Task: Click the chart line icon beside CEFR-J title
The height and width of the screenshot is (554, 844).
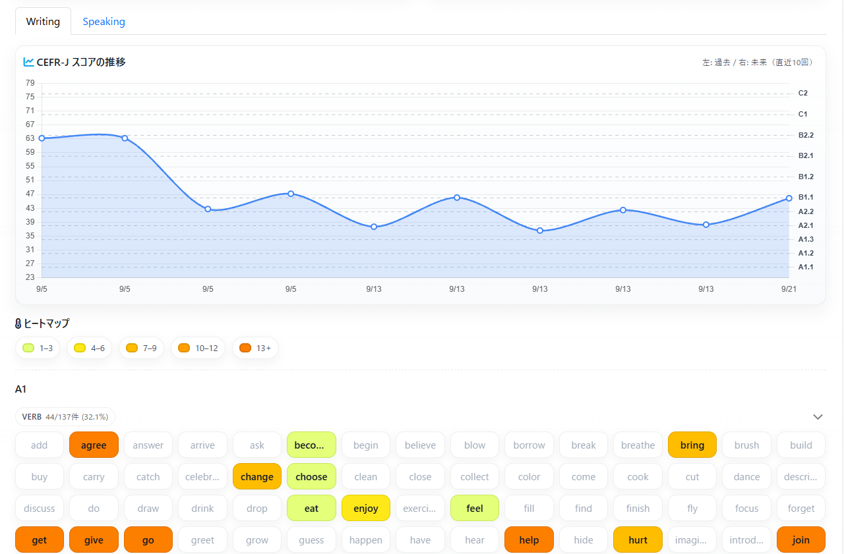Action: click(x=28, y=62)
